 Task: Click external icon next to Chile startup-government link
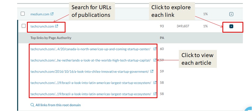pyautogui.click(x=152, y=71)
